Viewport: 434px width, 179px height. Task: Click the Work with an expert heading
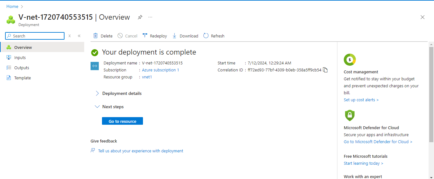click(x=363, y=176)
